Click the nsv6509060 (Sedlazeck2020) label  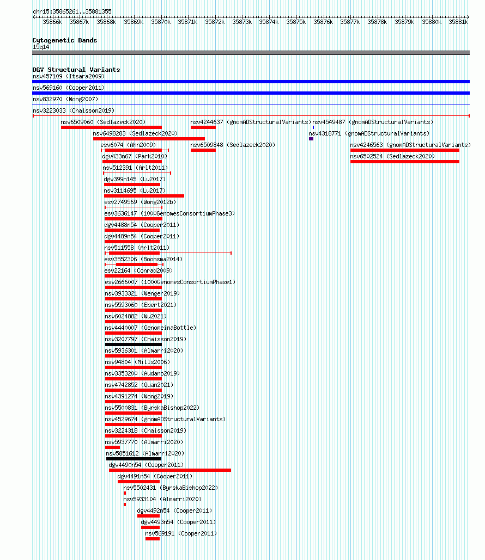click(104, 122)
